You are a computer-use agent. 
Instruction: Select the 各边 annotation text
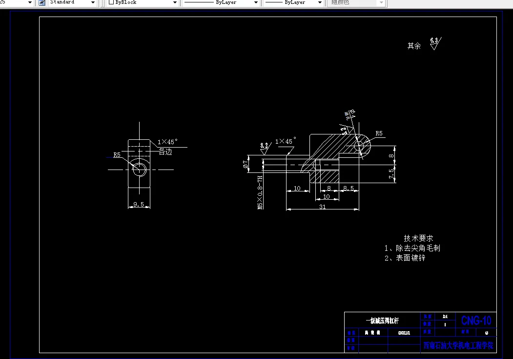[x=165, y=152]
